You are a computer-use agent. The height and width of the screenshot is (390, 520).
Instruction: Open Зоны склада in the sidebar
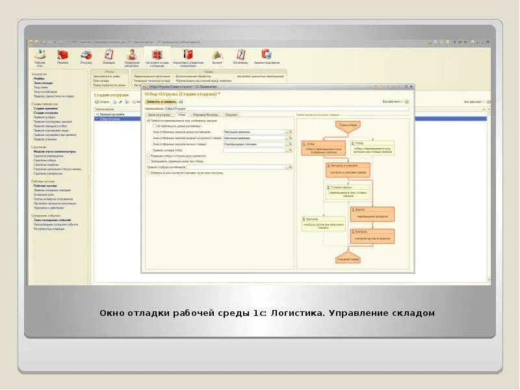point(43,83)
